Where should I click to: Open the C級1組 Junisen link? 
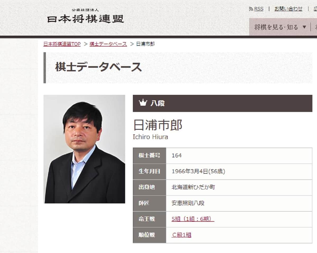pyautogui.click(x=181, y=235)
